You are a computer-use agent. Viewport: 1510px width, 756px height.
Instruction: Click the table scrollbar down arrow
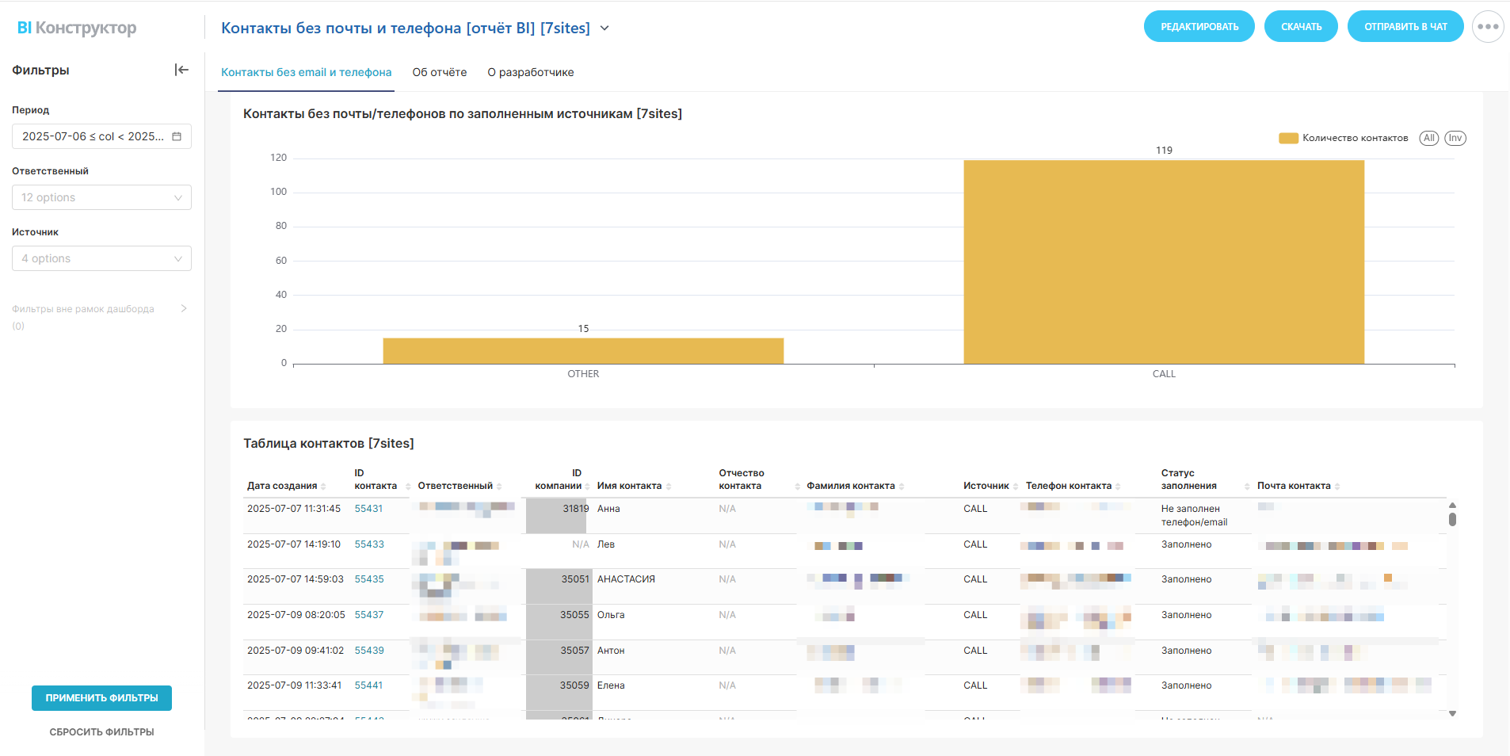1452,713
